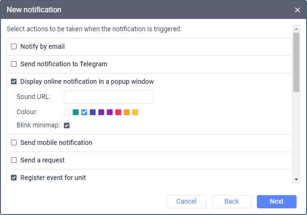Enable Send mobile notification option
The height and width of the screenshot is (215, 307).
point(14,143)
